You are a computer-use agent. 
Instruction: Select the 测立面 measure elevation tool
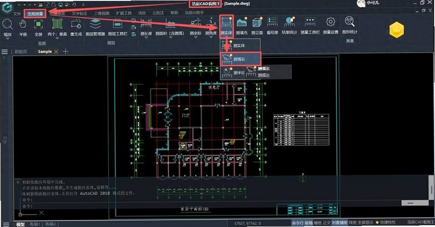[x=257, y=26]
